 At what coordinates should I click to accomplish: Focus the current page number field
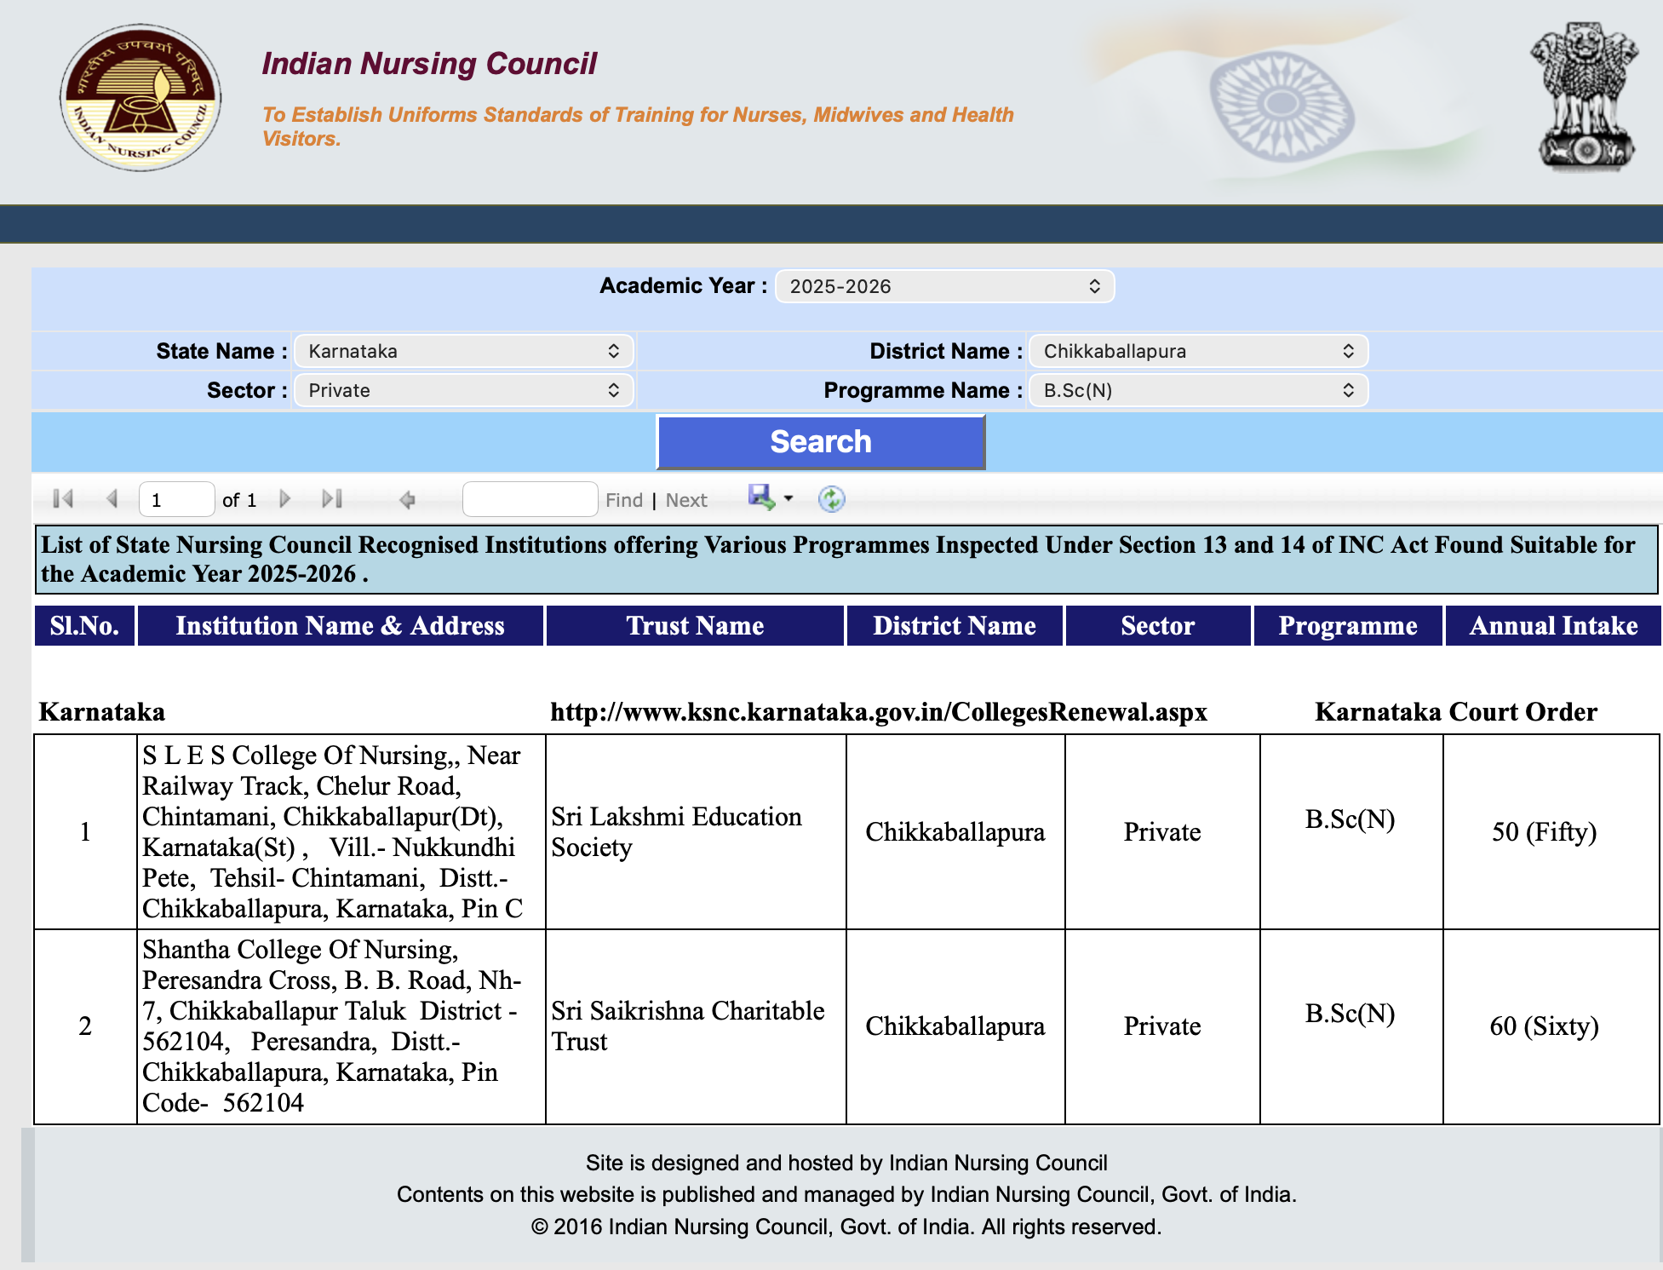point(176,499)
